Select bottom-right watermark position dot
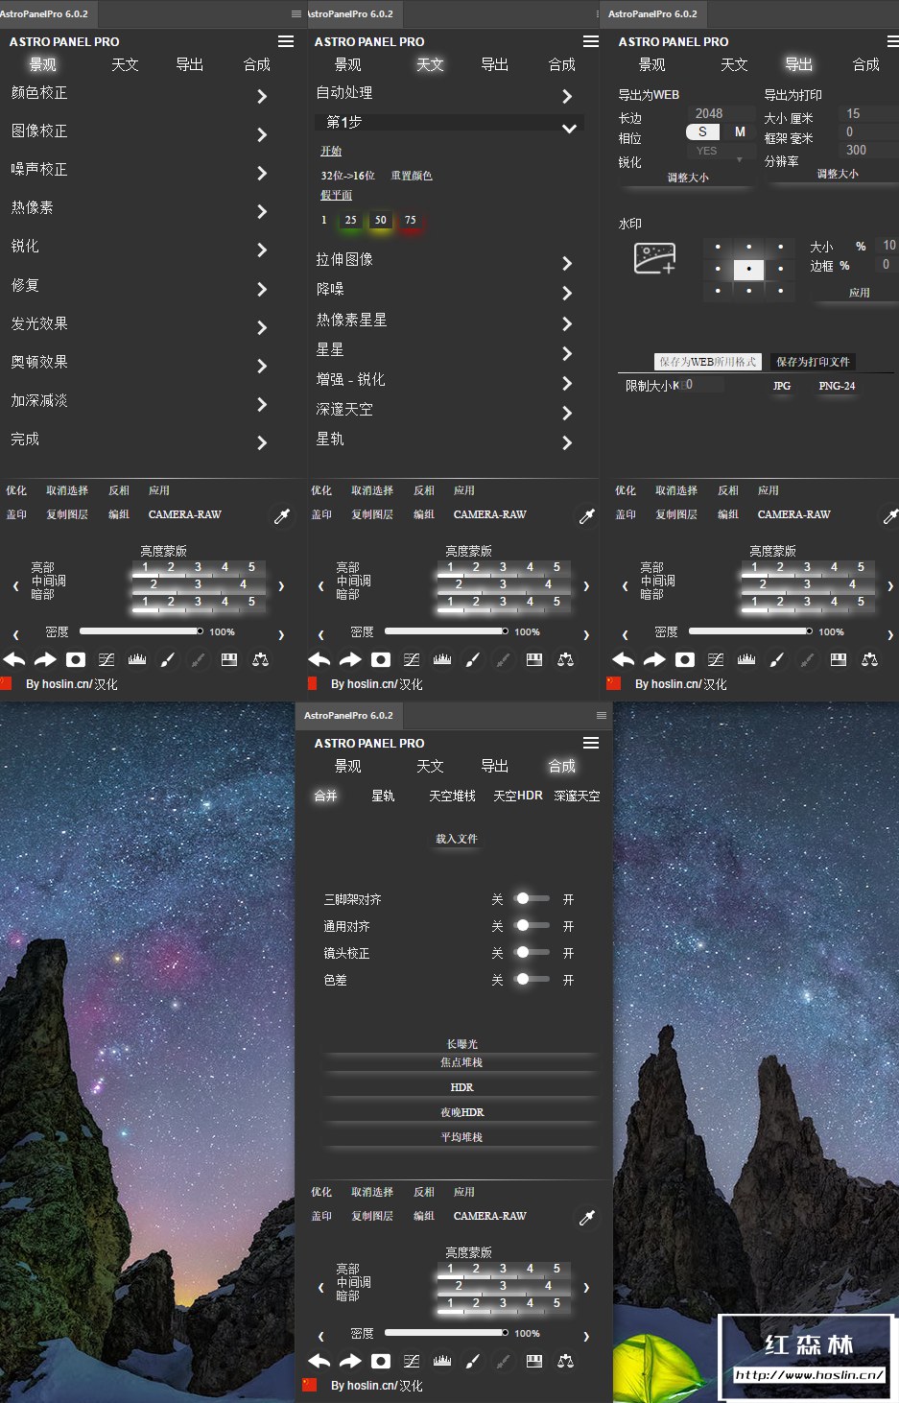The width and height of the screenshot is (899, 1403). point(780,290)
